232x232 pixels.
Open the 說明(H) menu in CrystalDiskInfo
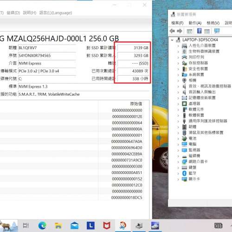[x=30, y=13]
